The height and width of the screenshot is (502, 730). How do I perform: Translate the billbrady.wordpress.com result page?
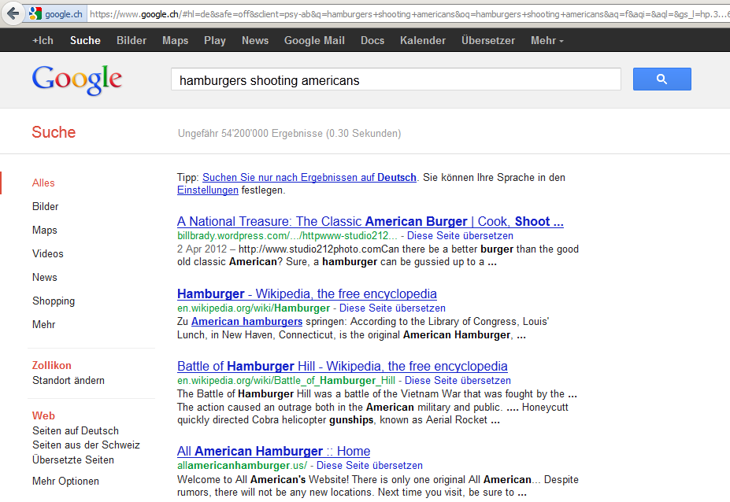tap(460, 235)
